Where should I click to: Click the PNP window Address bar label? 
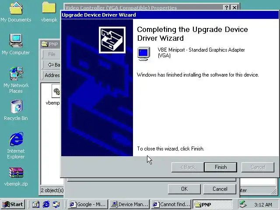(x=52, y=75)
